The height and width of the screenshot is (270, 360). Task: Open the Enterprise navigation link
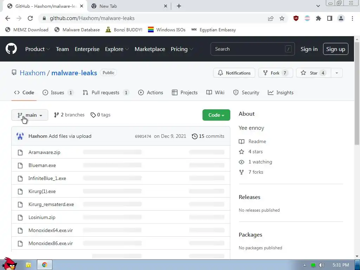click(87, 49)
